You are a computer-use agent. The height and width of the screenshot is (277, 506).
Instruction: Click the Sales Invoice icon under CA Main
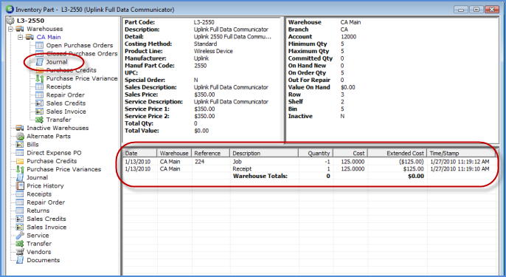[x=39, y=112]
